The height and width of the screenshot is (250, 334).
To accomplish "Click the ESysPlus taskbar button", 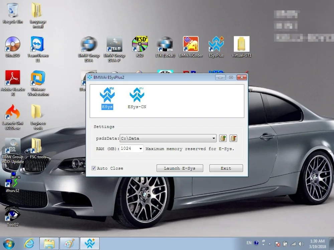I will click(90, 244).
